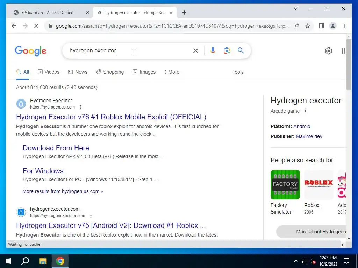Open the Download From Here sitelink
The image size is (358, 268).
56,148
